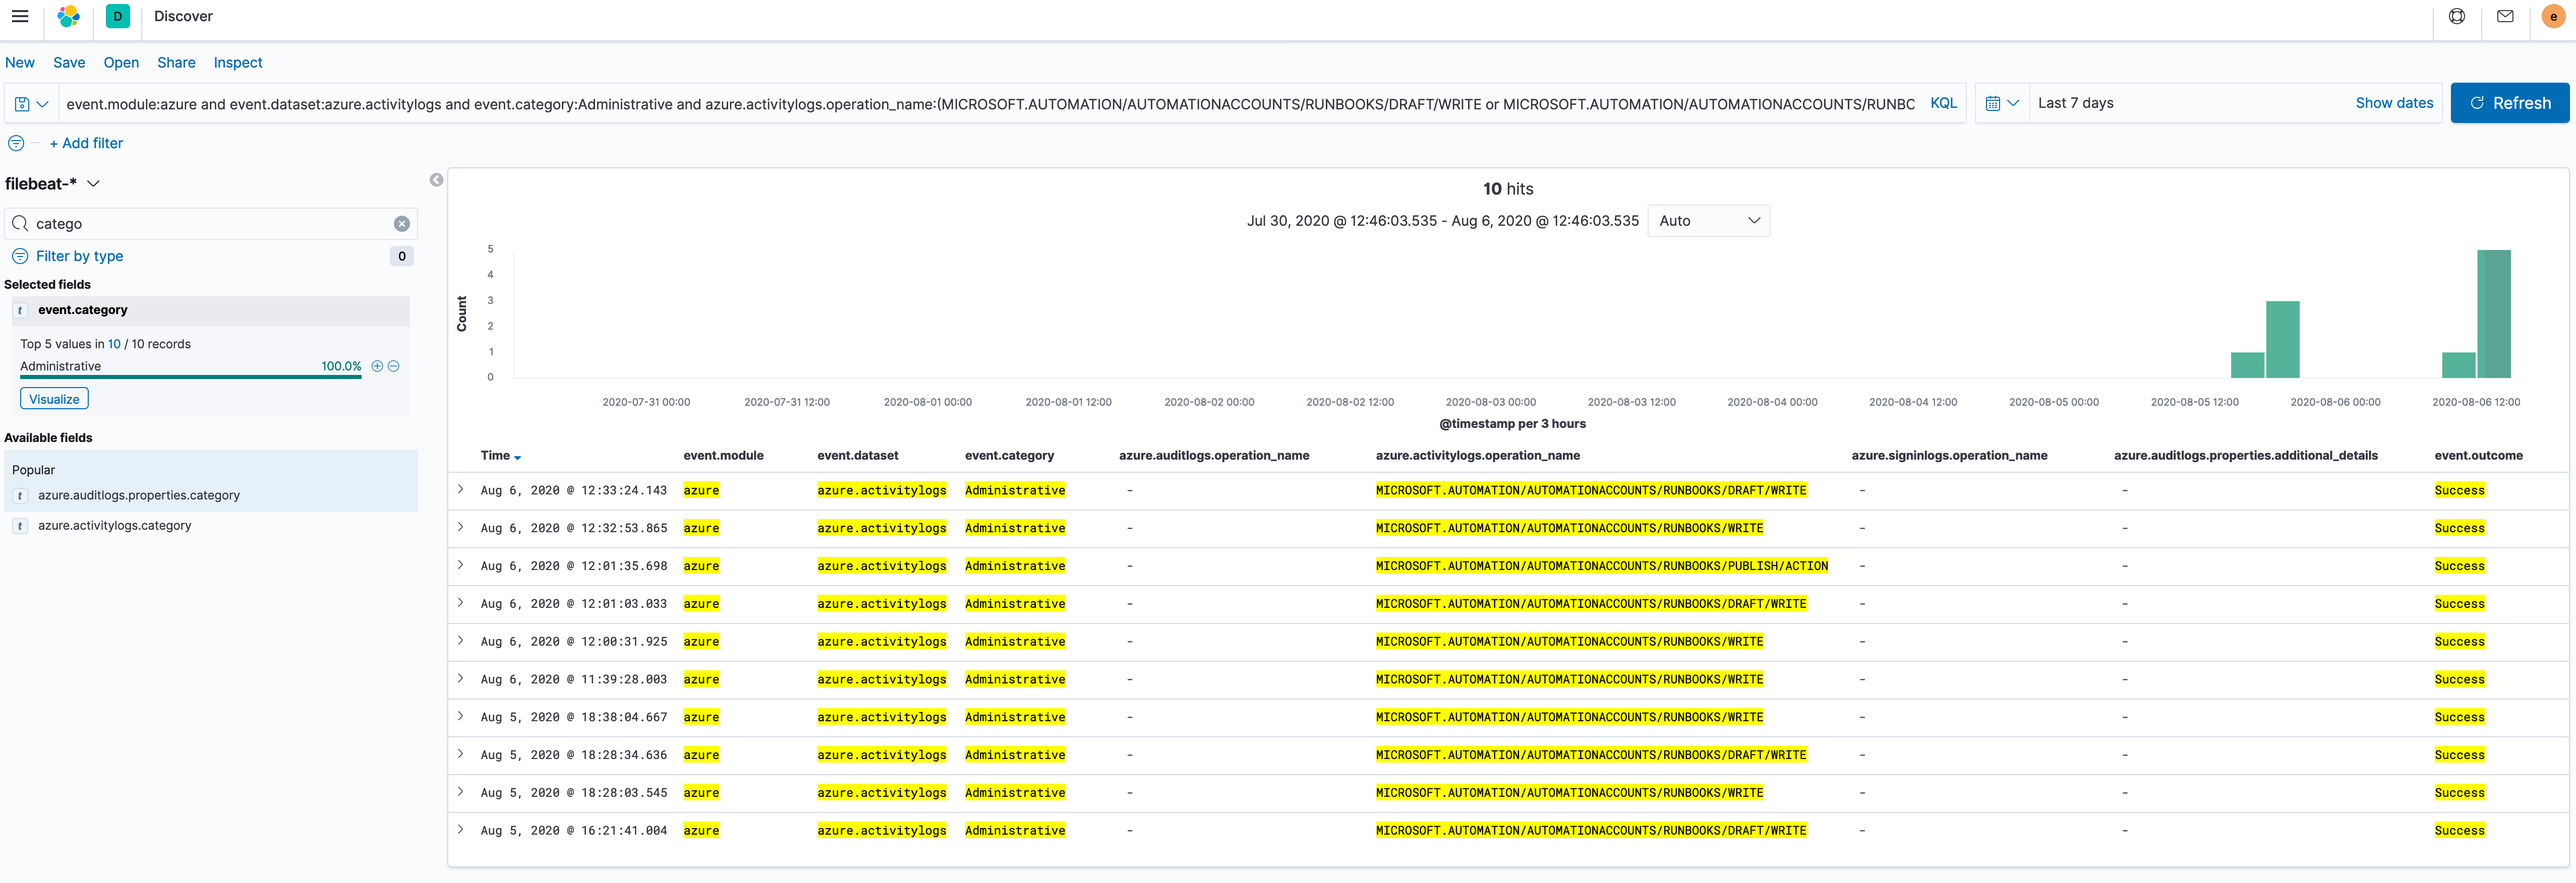Click the Refresh button

point(2509,102)
